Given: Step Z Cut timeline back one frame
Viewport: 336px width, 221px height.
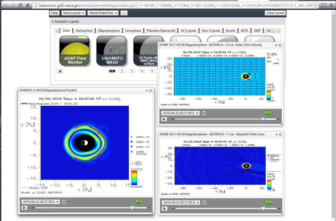Looking at the screenshot, I should 173,119.
